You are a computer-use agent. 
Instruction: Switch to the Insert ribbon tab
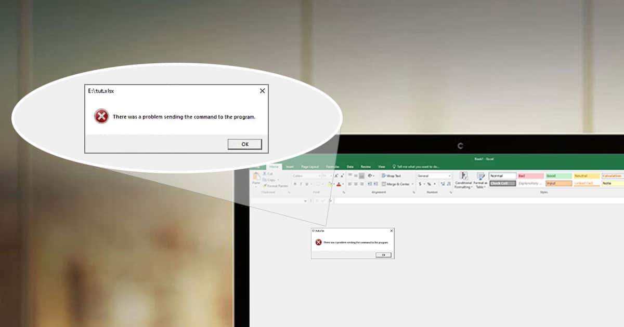click(x=290, y=167)
